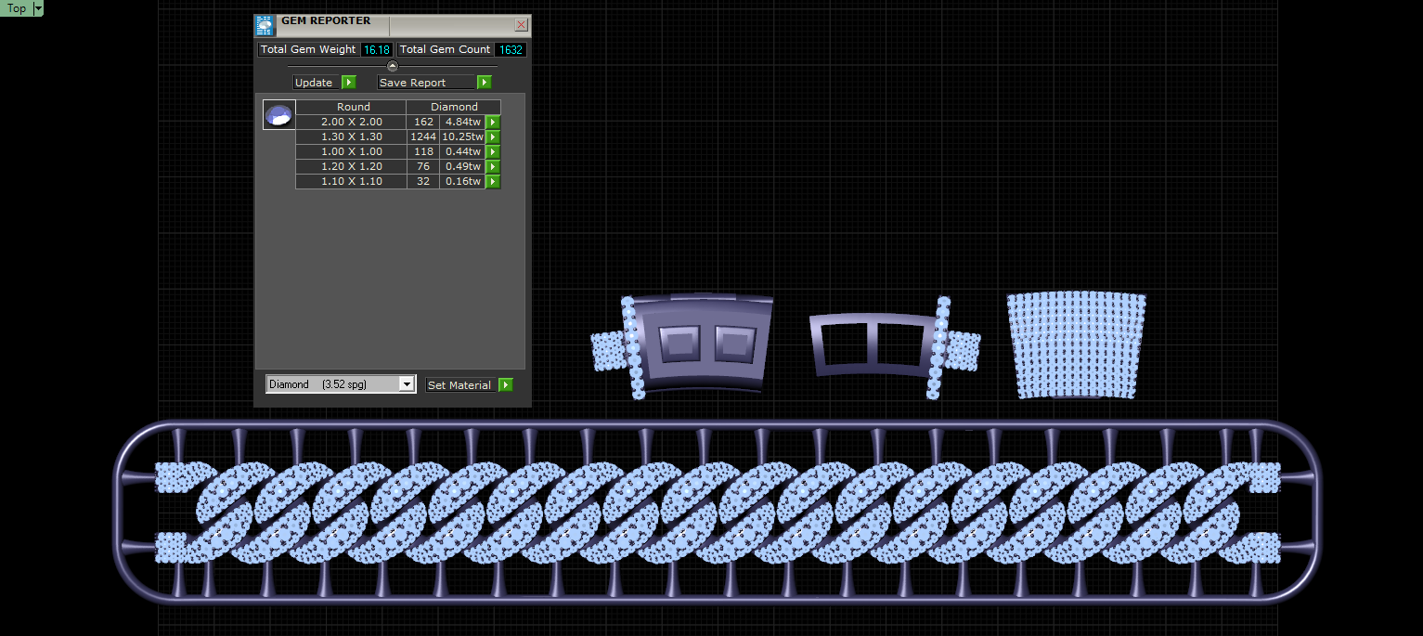This screenshot has width=1423, height=636.
Task: Click the arrow for the 1.30 X 1.30 row
Action: (493, 136)
